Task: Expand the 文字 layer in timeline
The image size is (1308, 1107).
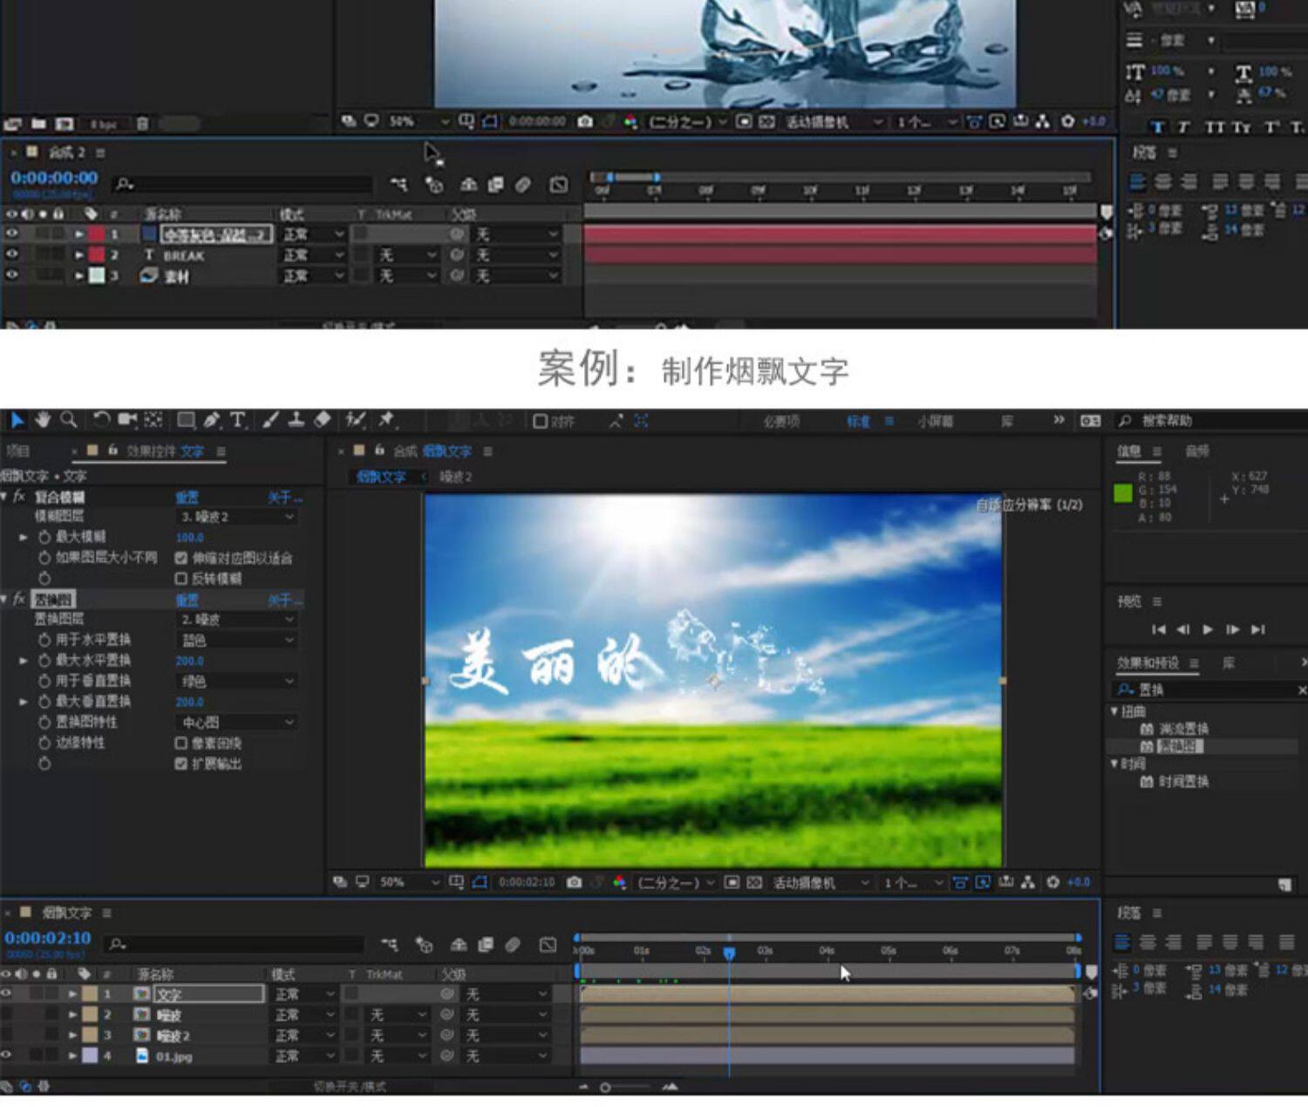Action: pyautogui.click(x=73, y=994)
